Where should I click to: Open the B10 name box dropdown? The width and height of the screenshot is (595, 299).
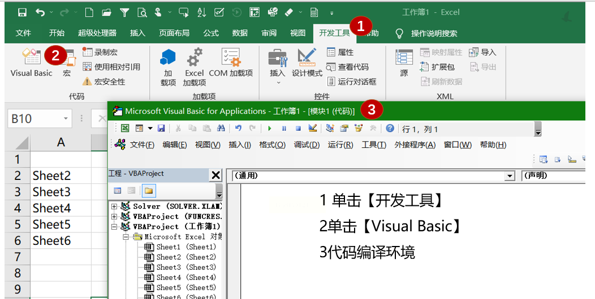pos(66,119)
